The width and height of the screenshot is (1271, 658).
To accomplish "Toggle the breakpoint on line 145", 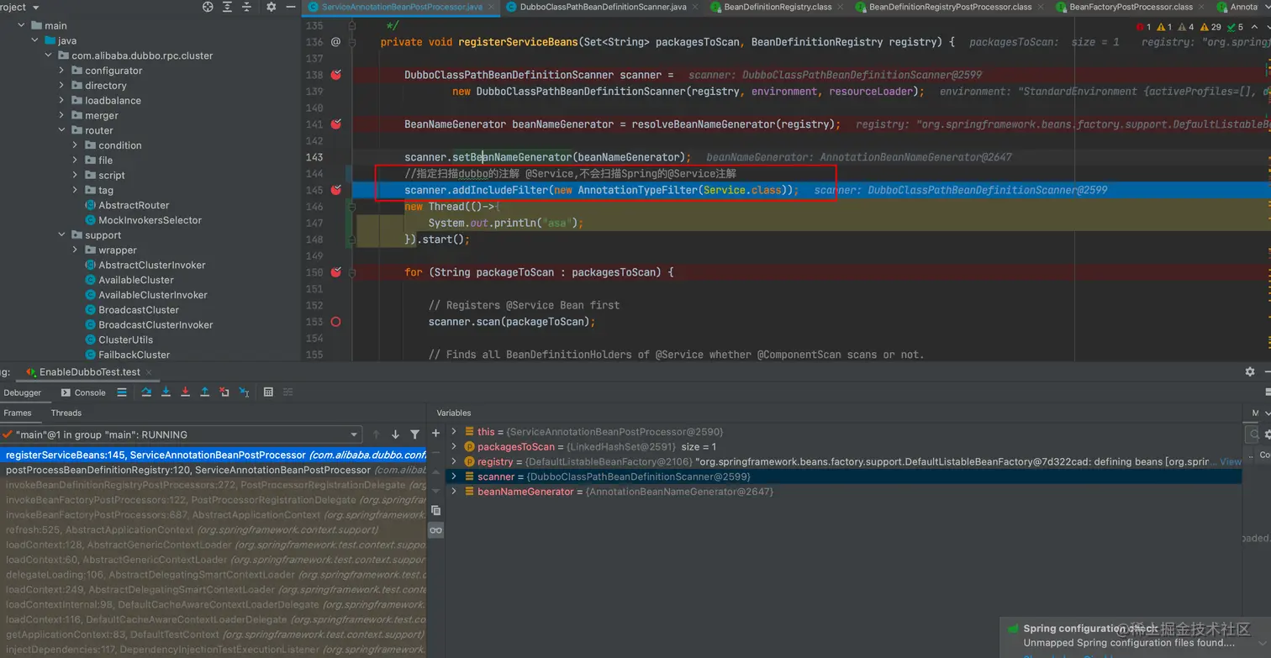I will [x=335, y=190].
